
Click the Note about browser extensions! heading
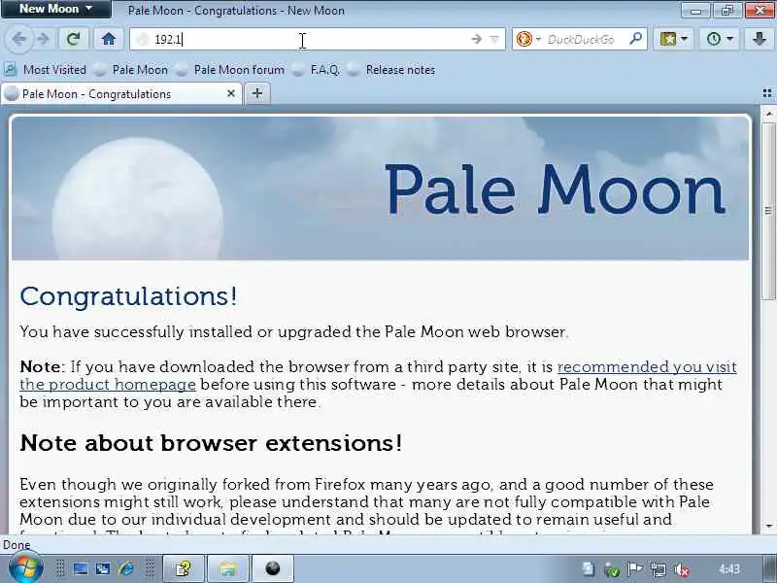pos(211,443)
